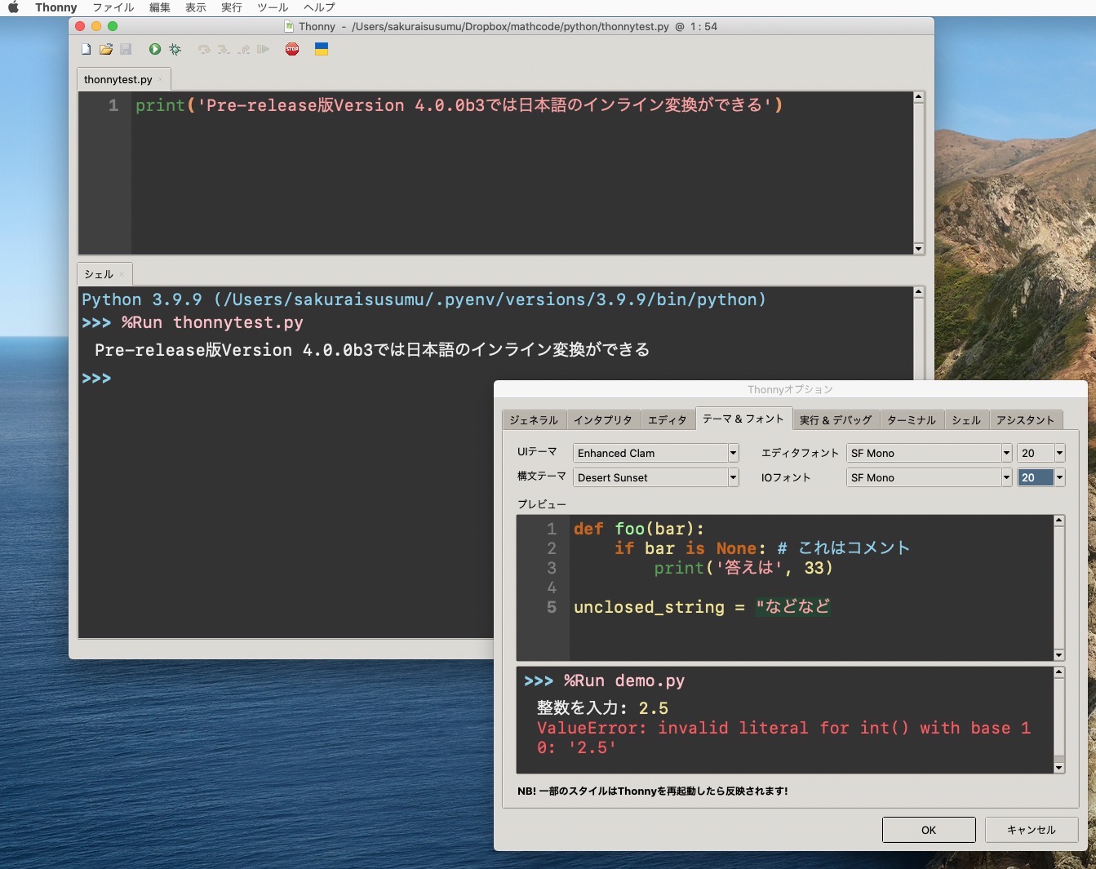The width and height of the screenshot is (1096, 869).
Task: Click the Save floppy disk icon
Action: [x=126, y=50]
